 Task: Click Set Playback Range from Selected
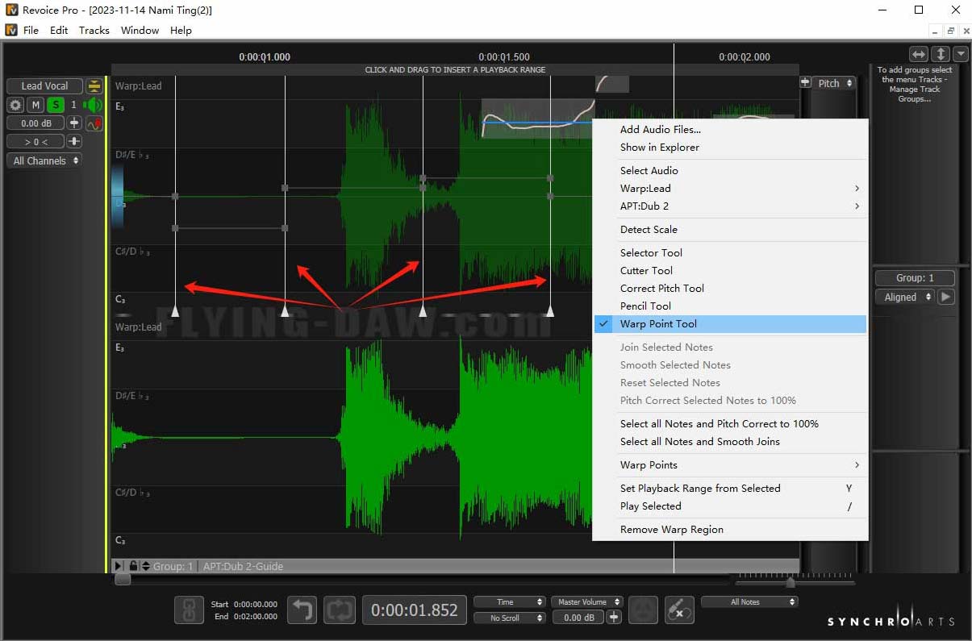tap(730, 489)
